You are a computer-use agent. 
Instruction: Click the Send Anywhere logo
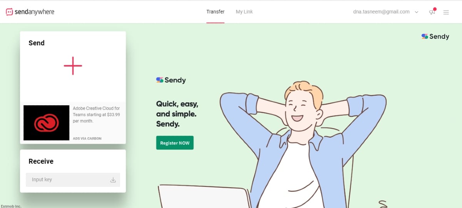30,12
